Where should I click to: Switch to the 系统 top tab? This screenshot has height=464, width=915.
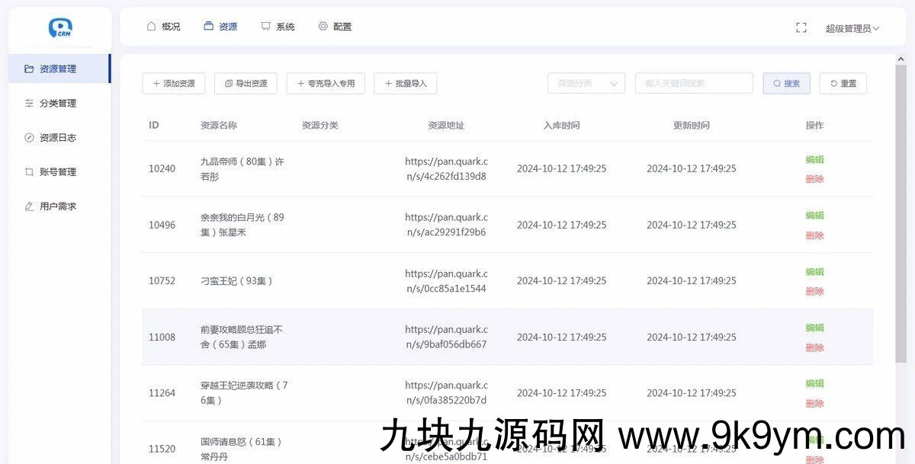278,27
